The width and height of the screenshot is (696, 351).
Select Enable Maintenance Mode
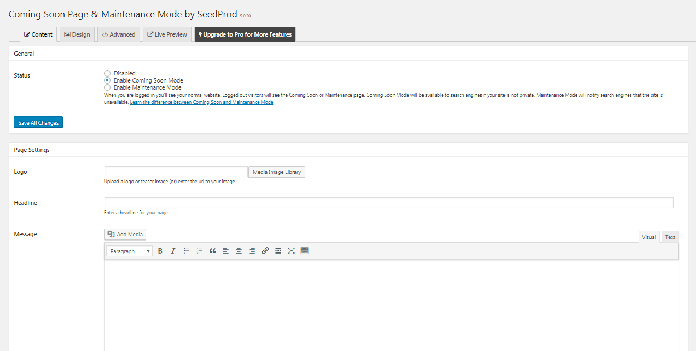(x=107, y=87)
